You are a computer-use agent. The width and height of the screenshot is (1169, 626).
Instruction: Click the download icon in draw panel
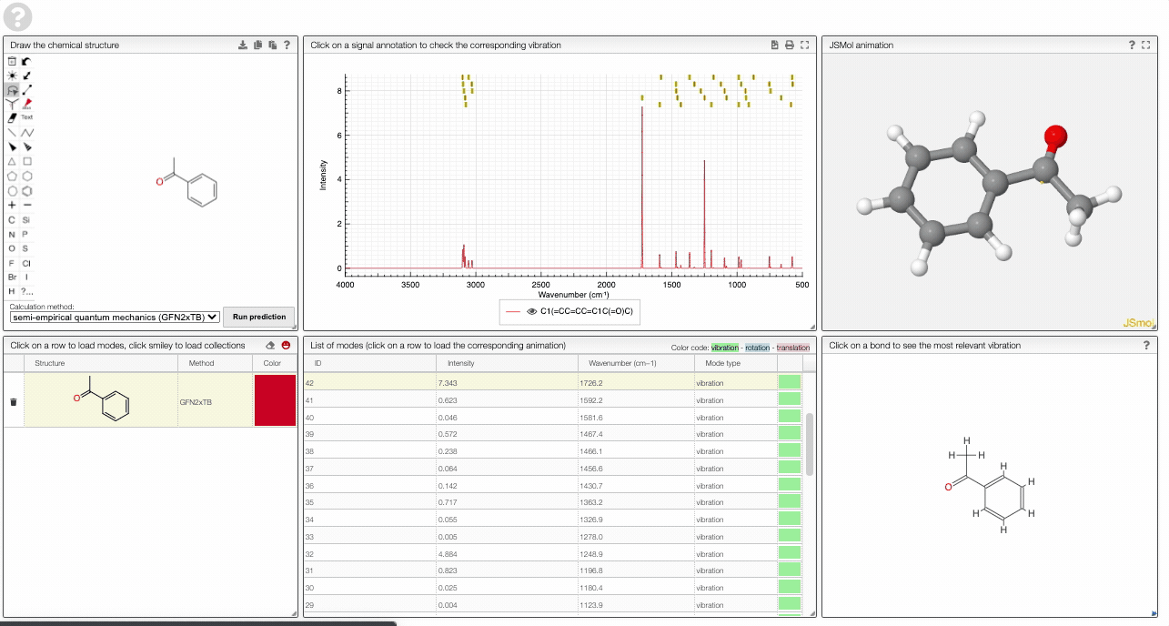pyautogui.click(x=243, y=45)
